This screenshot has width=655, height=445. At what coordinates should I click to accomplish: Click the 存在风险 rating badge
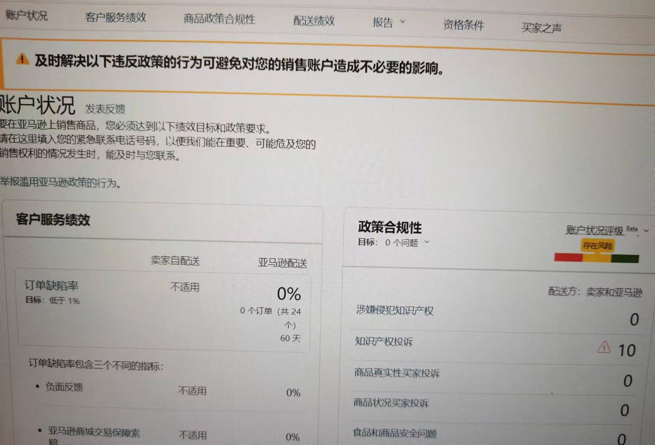(598, 246)
